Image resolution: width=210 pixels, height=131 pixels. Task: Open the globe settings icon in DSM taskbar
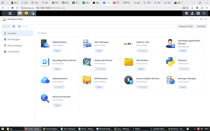(33, 13)
